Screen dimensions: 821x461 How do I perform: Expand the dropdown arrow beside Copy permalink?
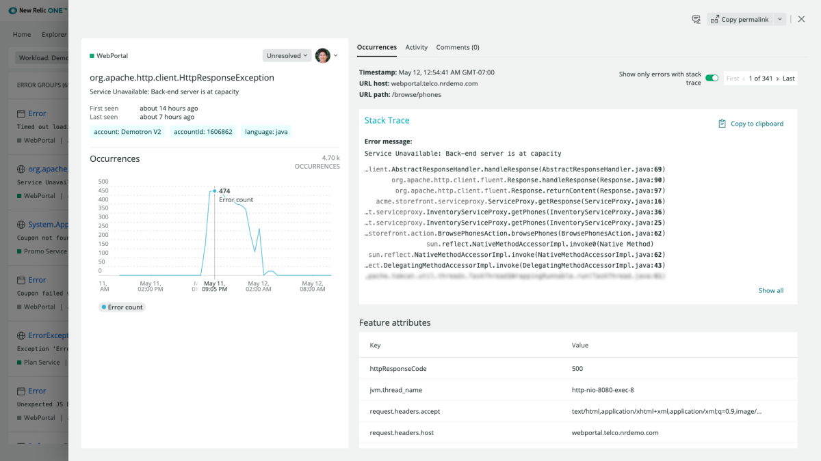781,20
